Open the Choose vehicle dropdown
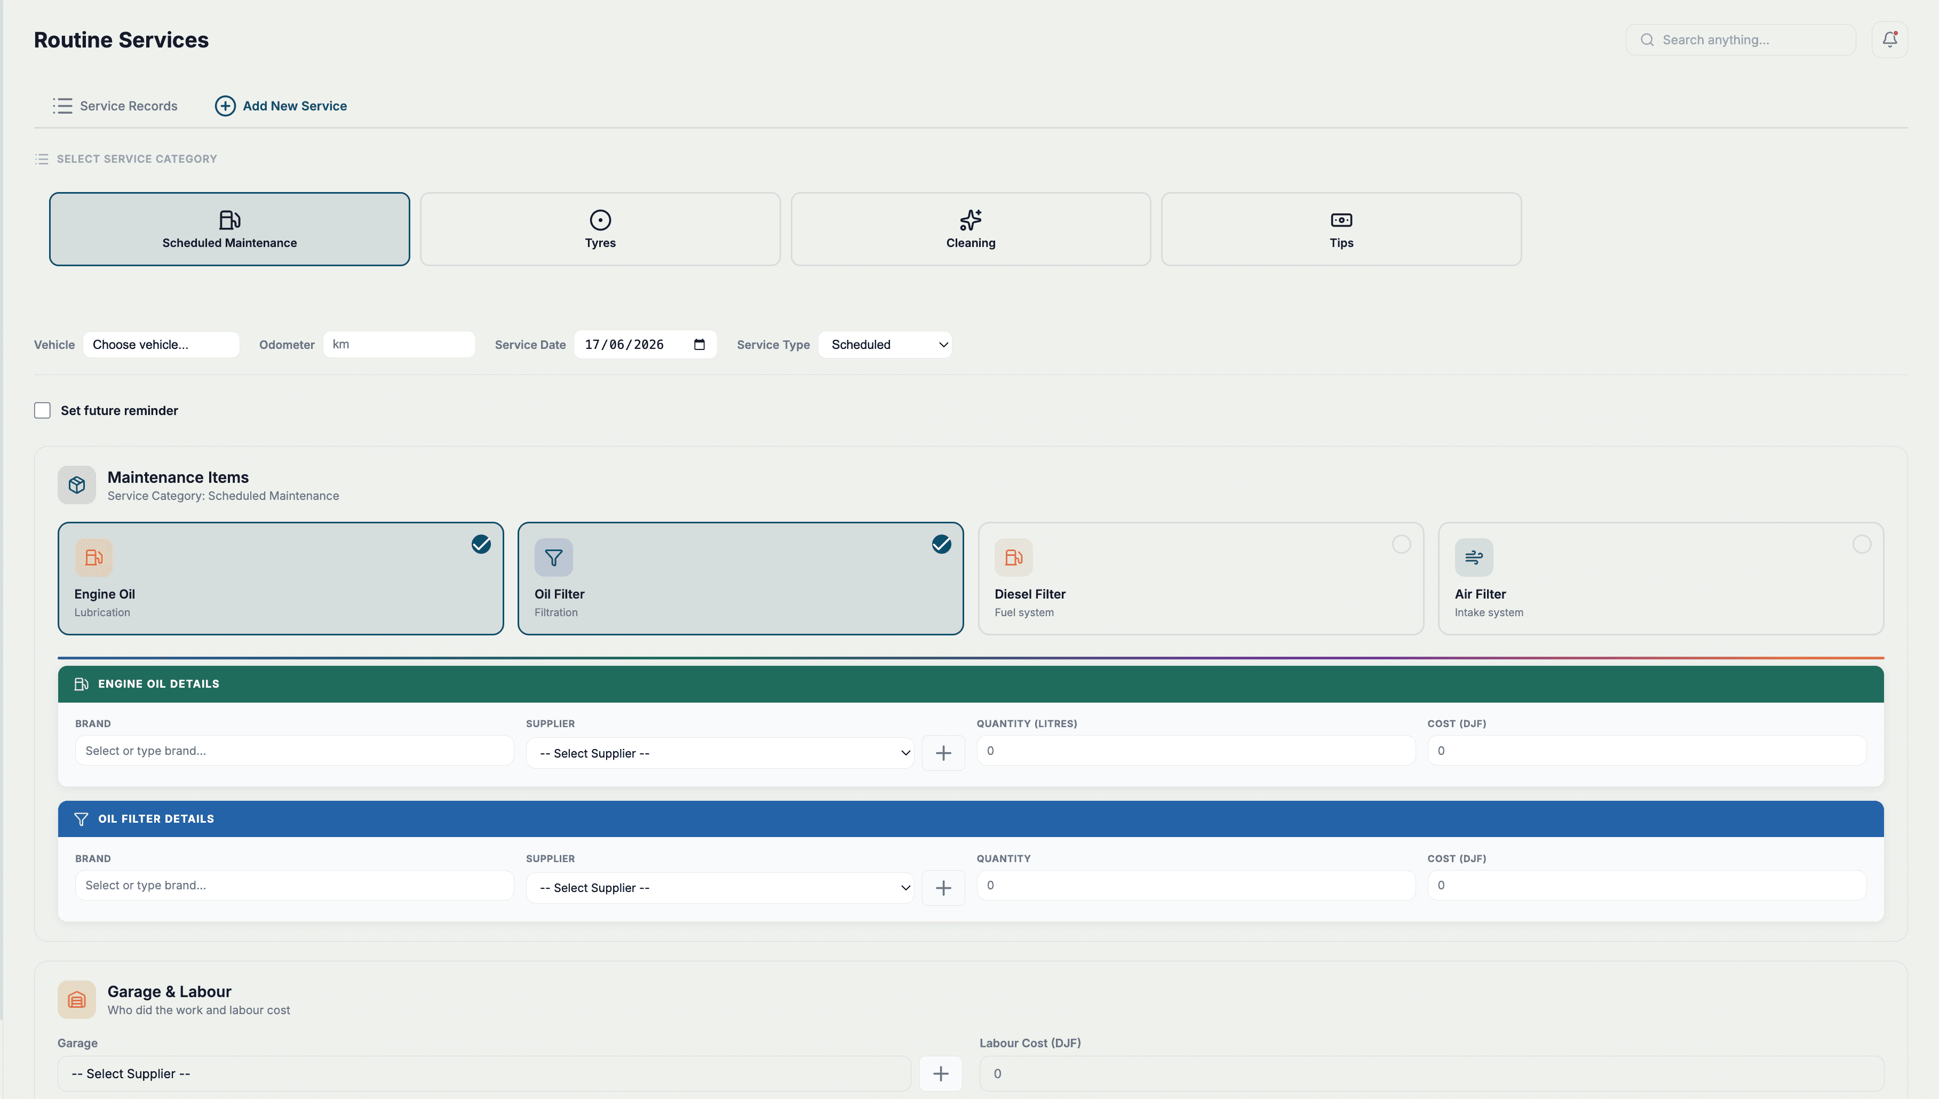This screenshot has height=1099, width=1939. tap(162, 345)
